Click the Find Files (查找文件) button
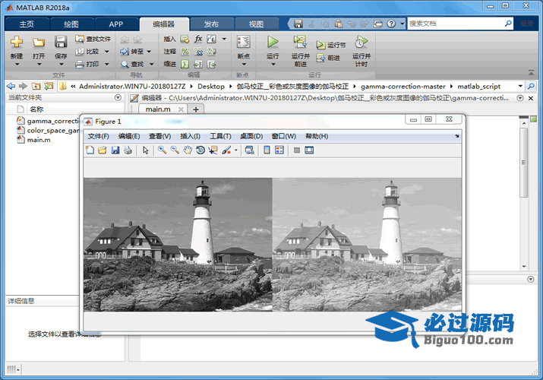The image size is (543, 380). pos(93,39)
